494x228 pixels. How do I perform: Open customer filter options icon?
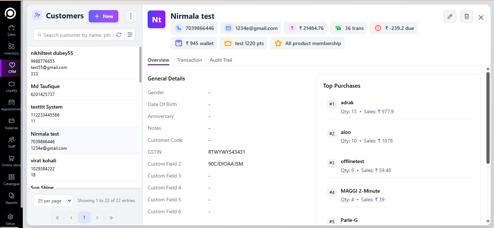130,35
